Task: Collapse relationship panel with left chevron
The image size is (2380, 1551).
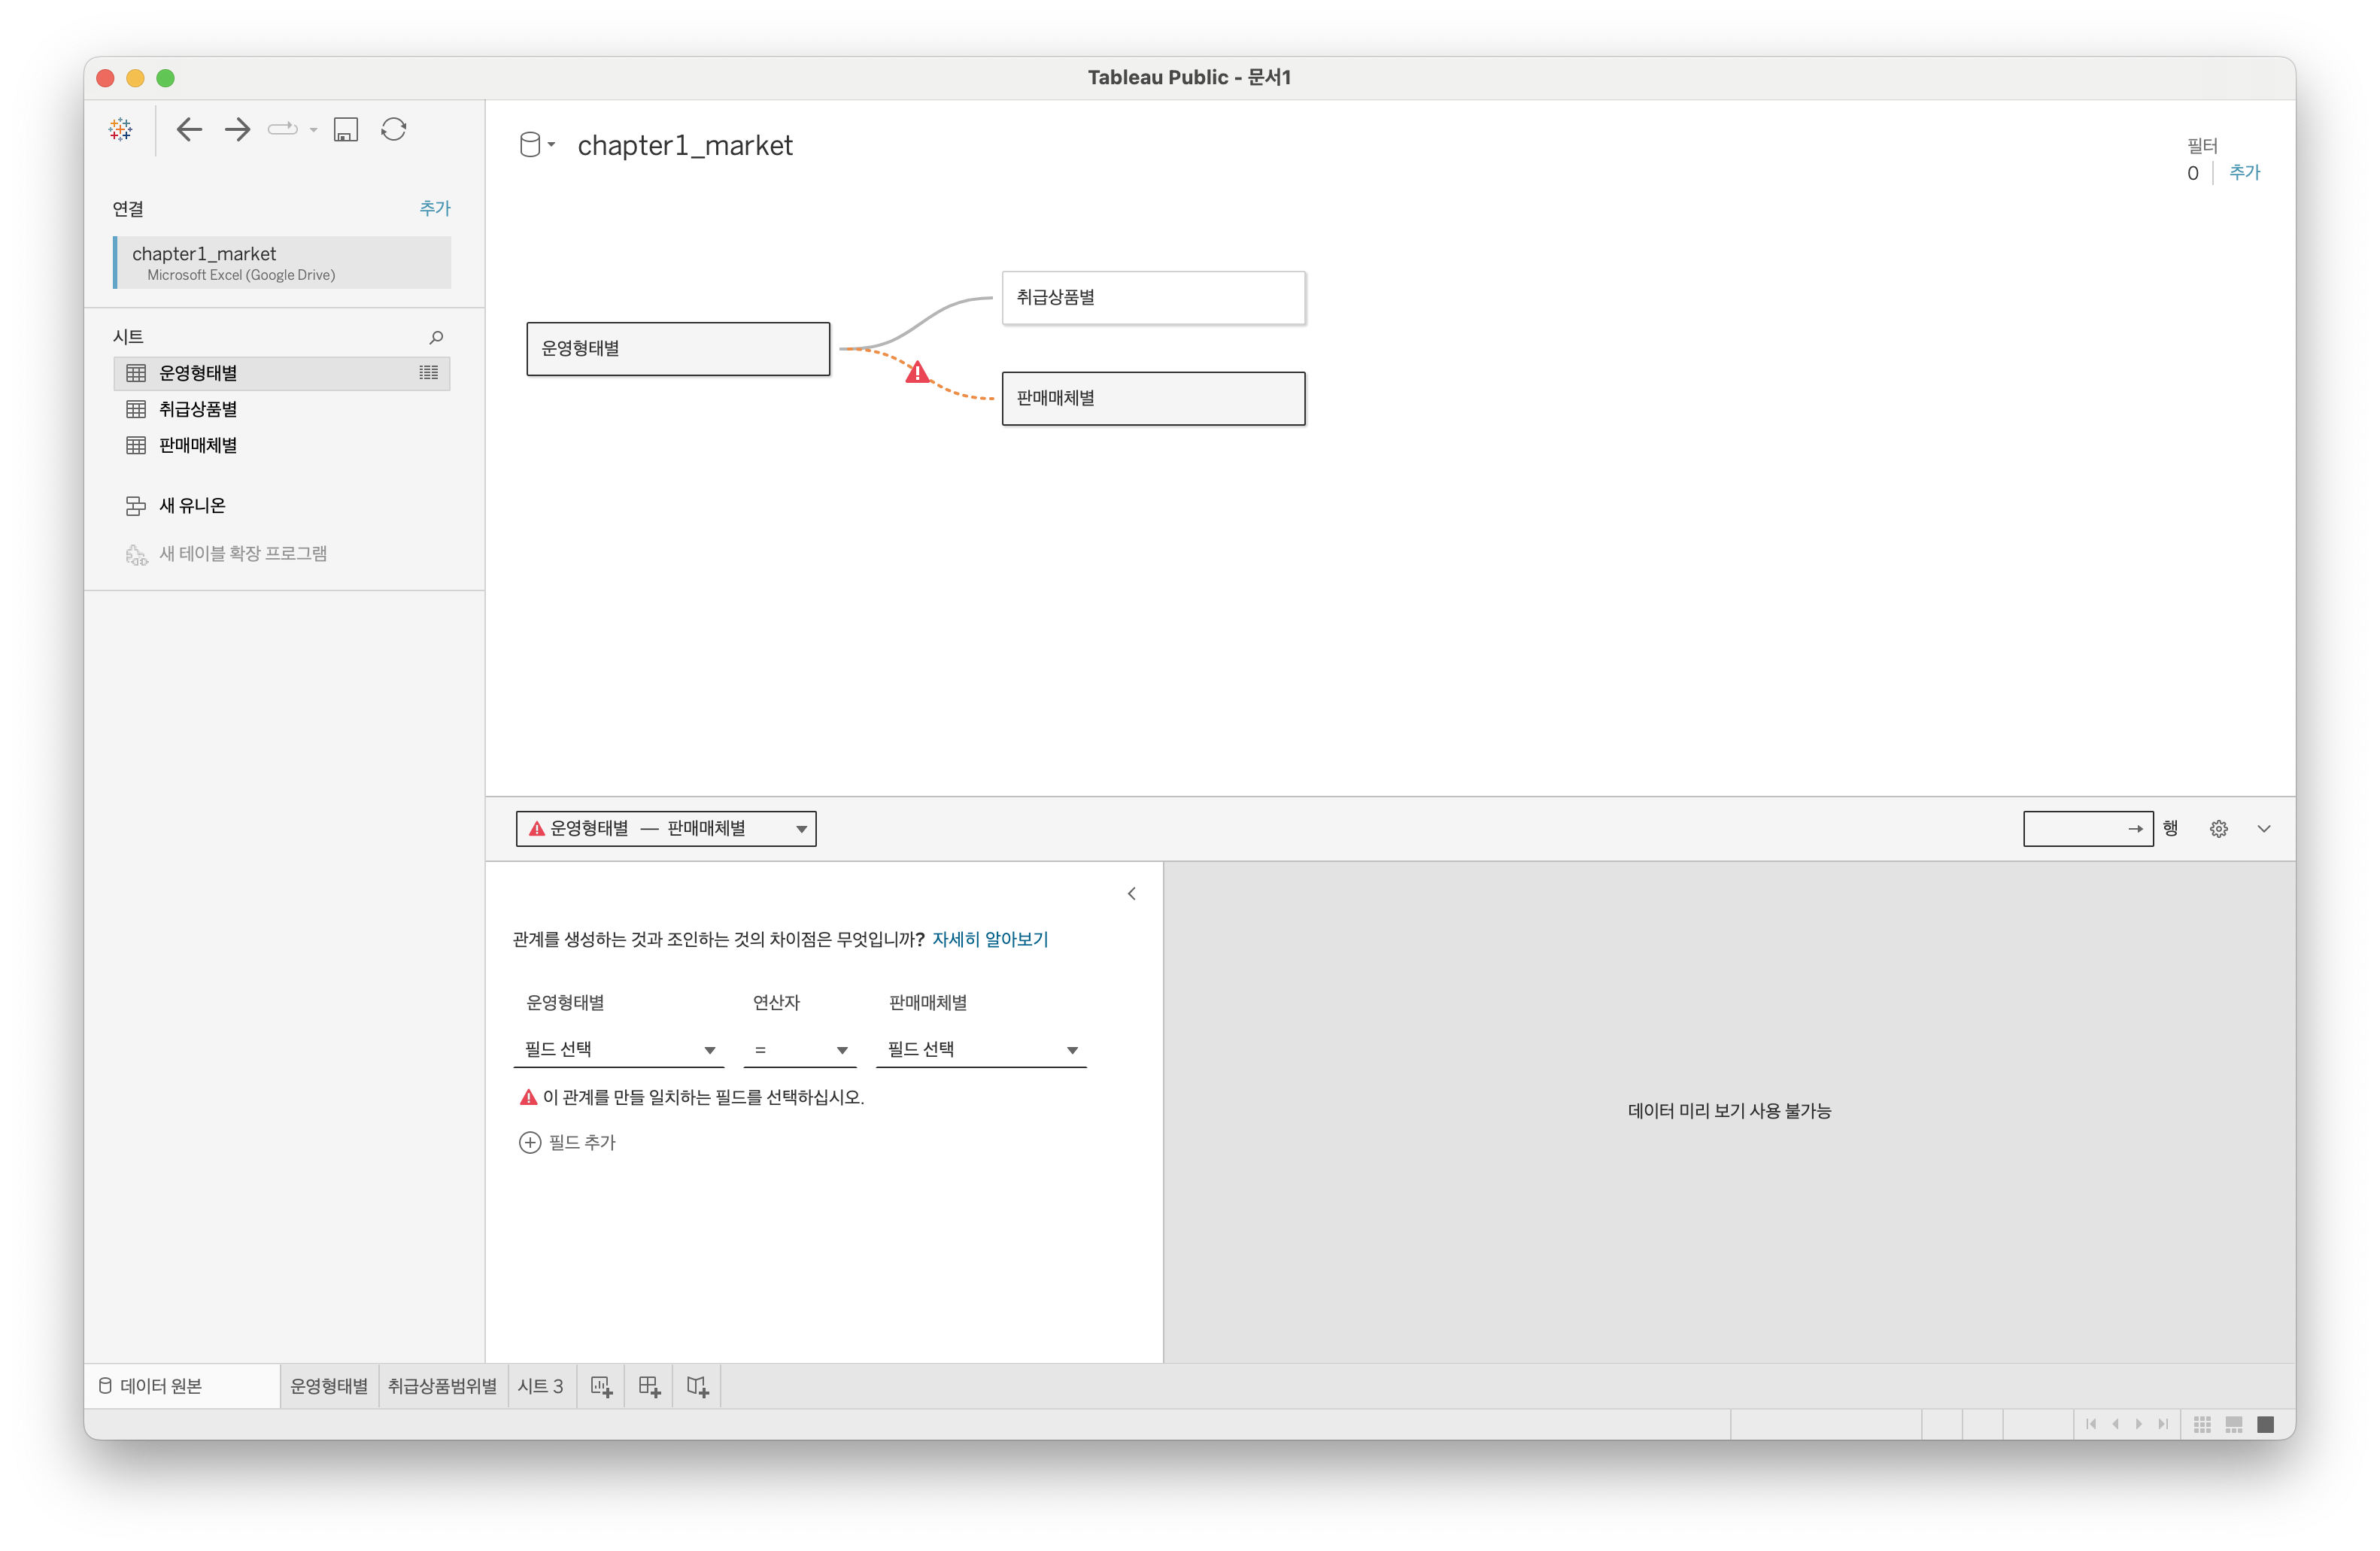Action: (x=1131, y=894)
